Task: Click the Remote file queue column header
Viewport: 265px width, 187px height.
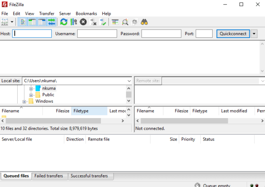Action: (118, 139)
